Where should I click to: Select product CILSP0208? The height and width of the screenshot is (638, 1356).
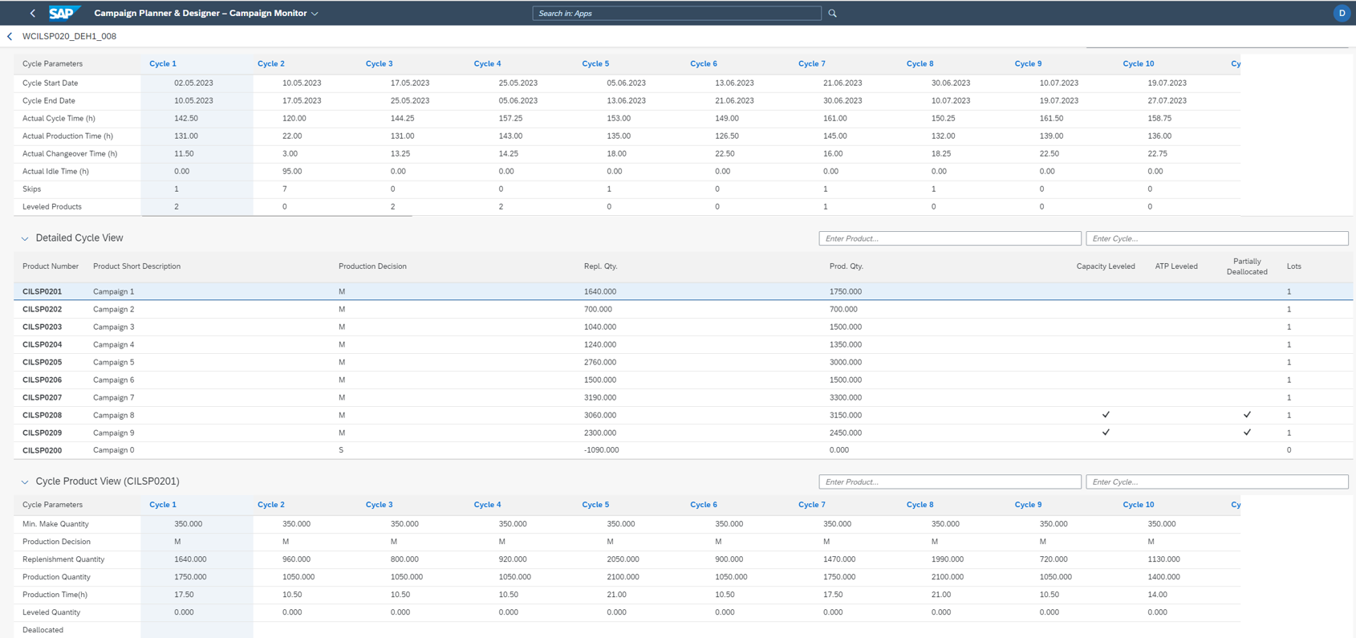[42, 415]
